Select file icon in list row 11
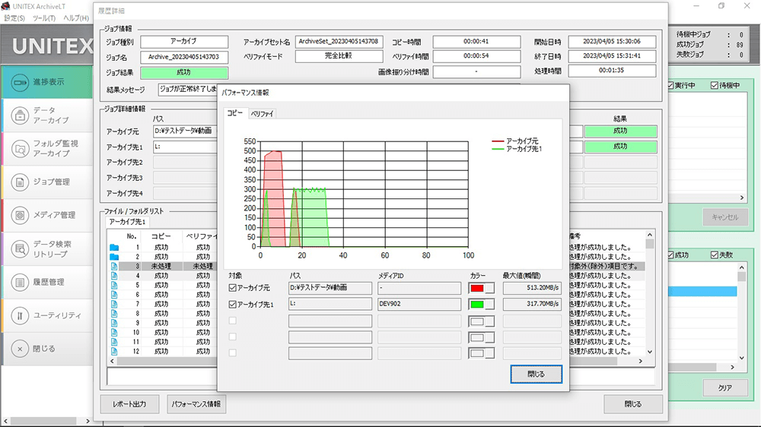Image resolution: width=761 pixels, height=427 pixels. tap(114, 342)
